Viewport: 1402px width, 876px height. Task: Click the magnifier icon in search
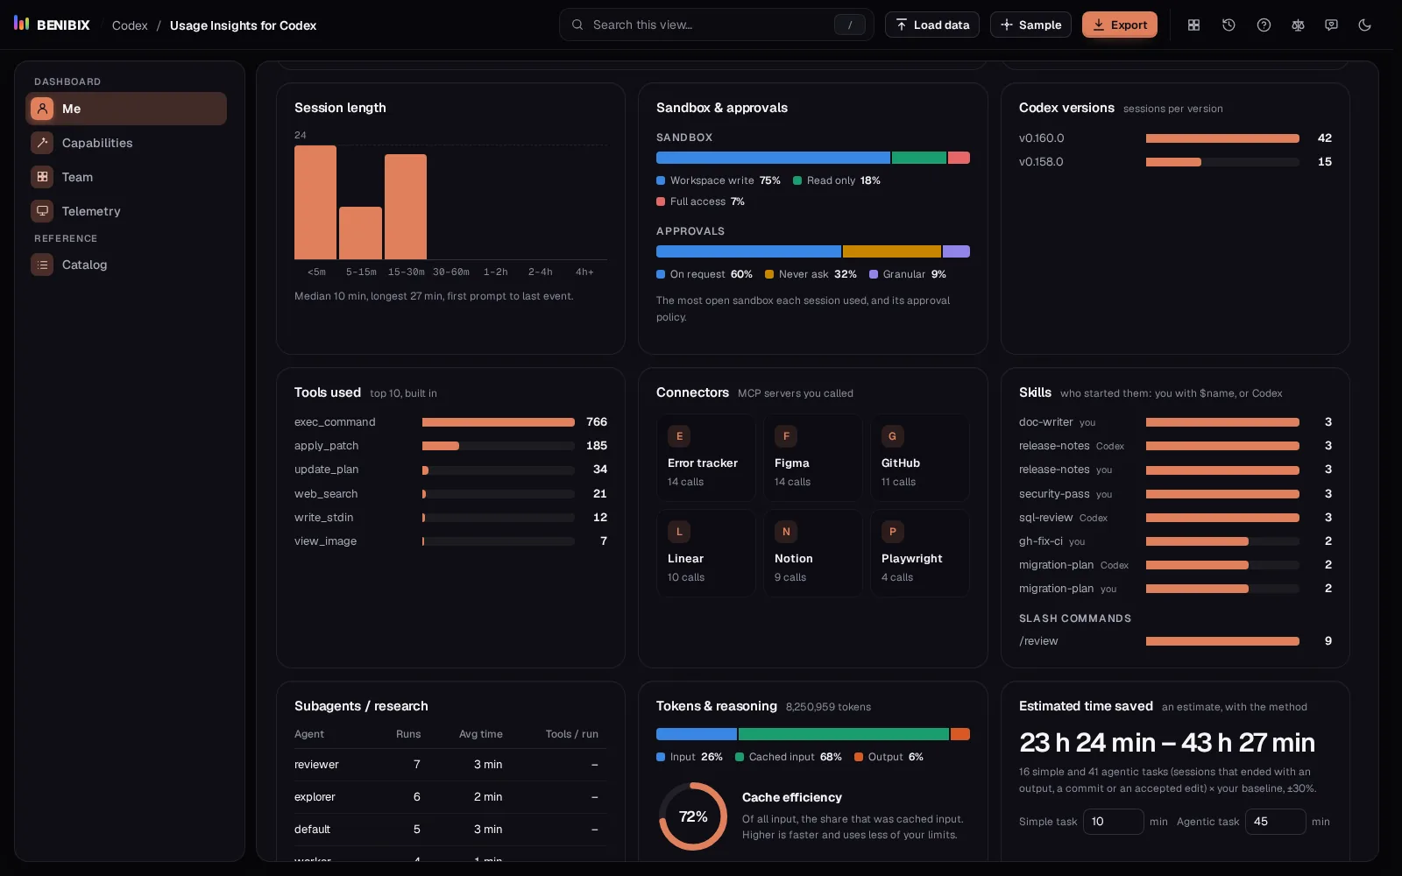[577, 25]
